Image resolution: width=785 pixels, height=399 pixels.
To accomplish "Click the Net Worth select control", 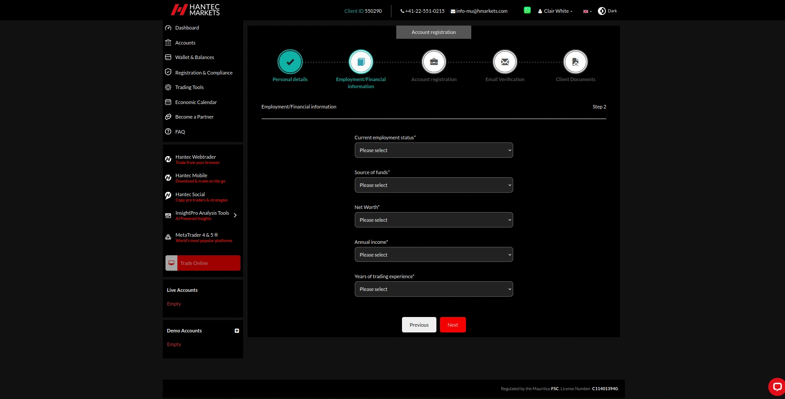I will (433, 220).
